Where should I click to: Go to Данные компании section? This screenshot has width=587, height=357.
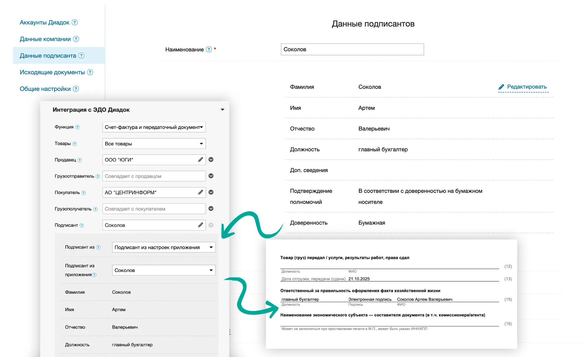[45, 39]
